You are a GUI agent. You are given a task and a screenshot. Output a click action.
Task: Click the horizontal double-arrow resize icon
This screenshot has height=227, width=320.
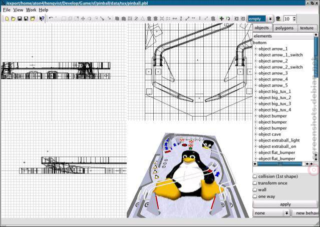pos(174,18)
